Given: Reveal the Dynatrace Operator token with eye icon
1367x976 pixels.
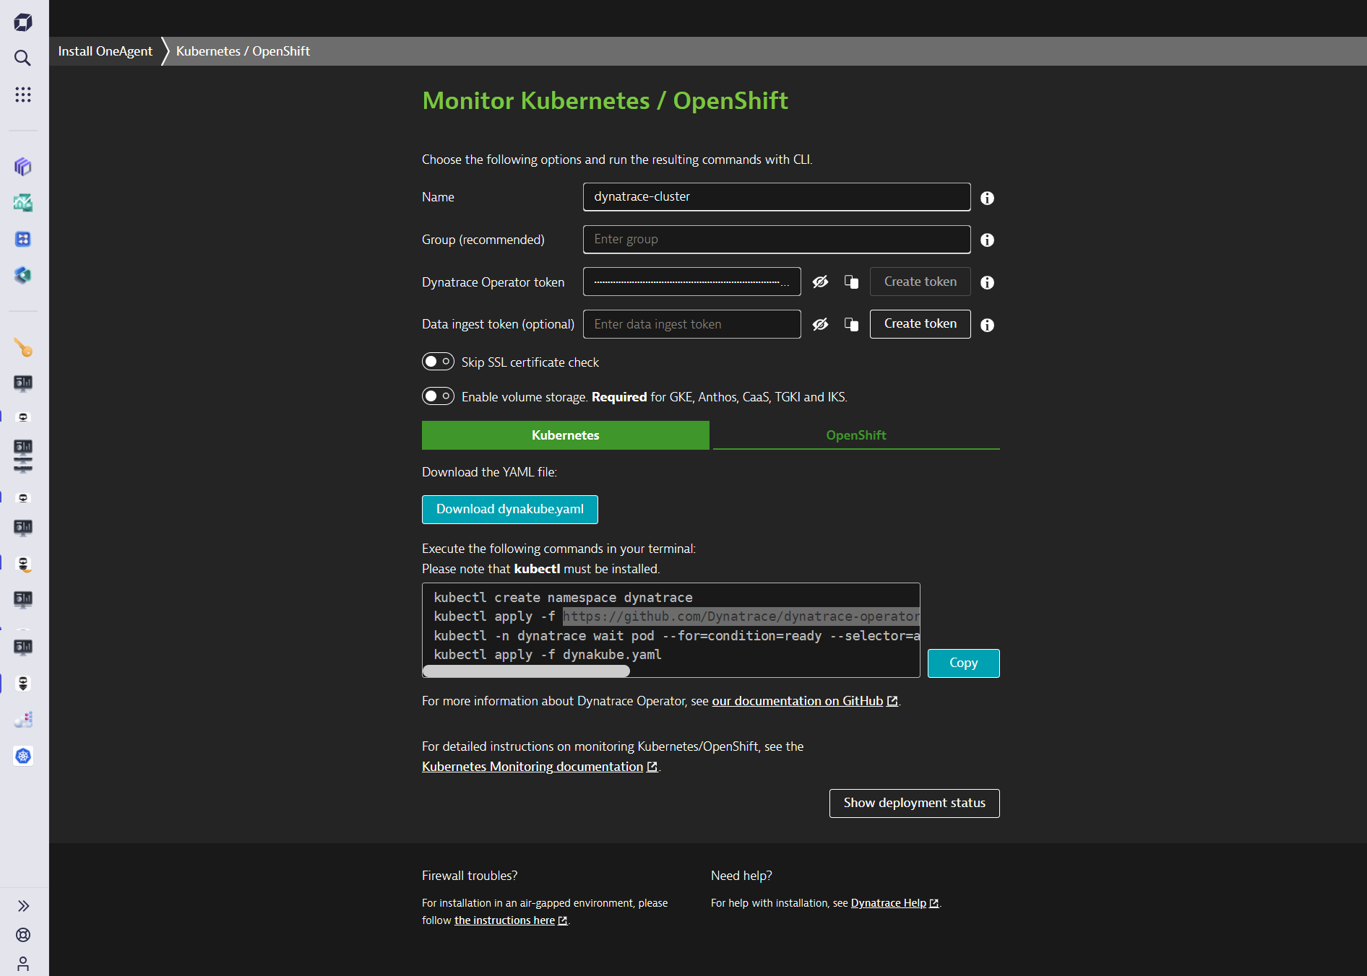Looking at the screenshot, I should pyautogui.click(x=820, y=282).
